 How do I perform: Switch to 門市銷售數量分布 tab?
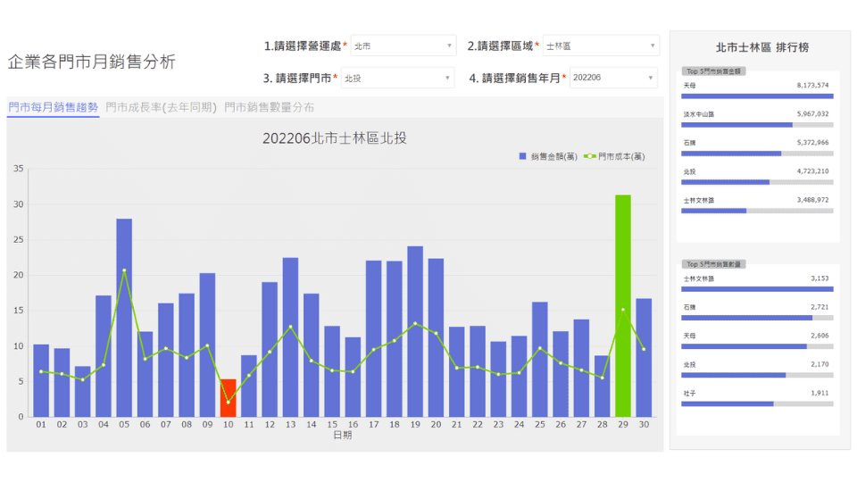click(x=269, y=107)
